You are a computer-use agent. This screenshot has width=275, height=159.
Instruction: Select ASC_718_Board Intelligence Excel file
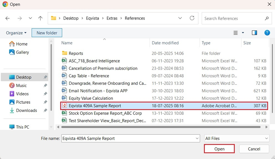tap(164, 61)
